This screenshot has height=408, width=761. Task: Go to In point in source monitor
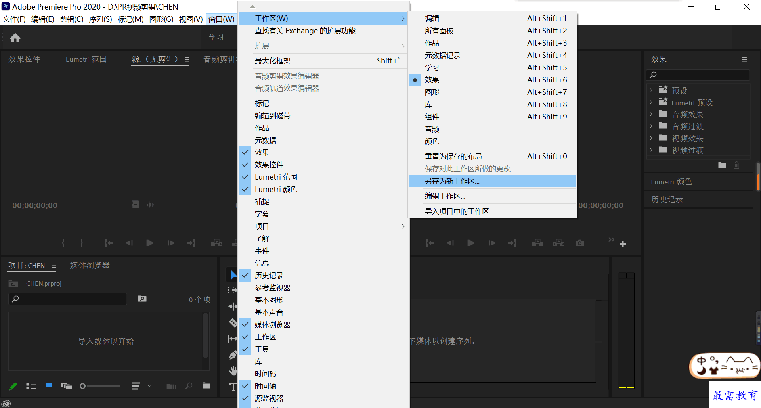[109, 243]
